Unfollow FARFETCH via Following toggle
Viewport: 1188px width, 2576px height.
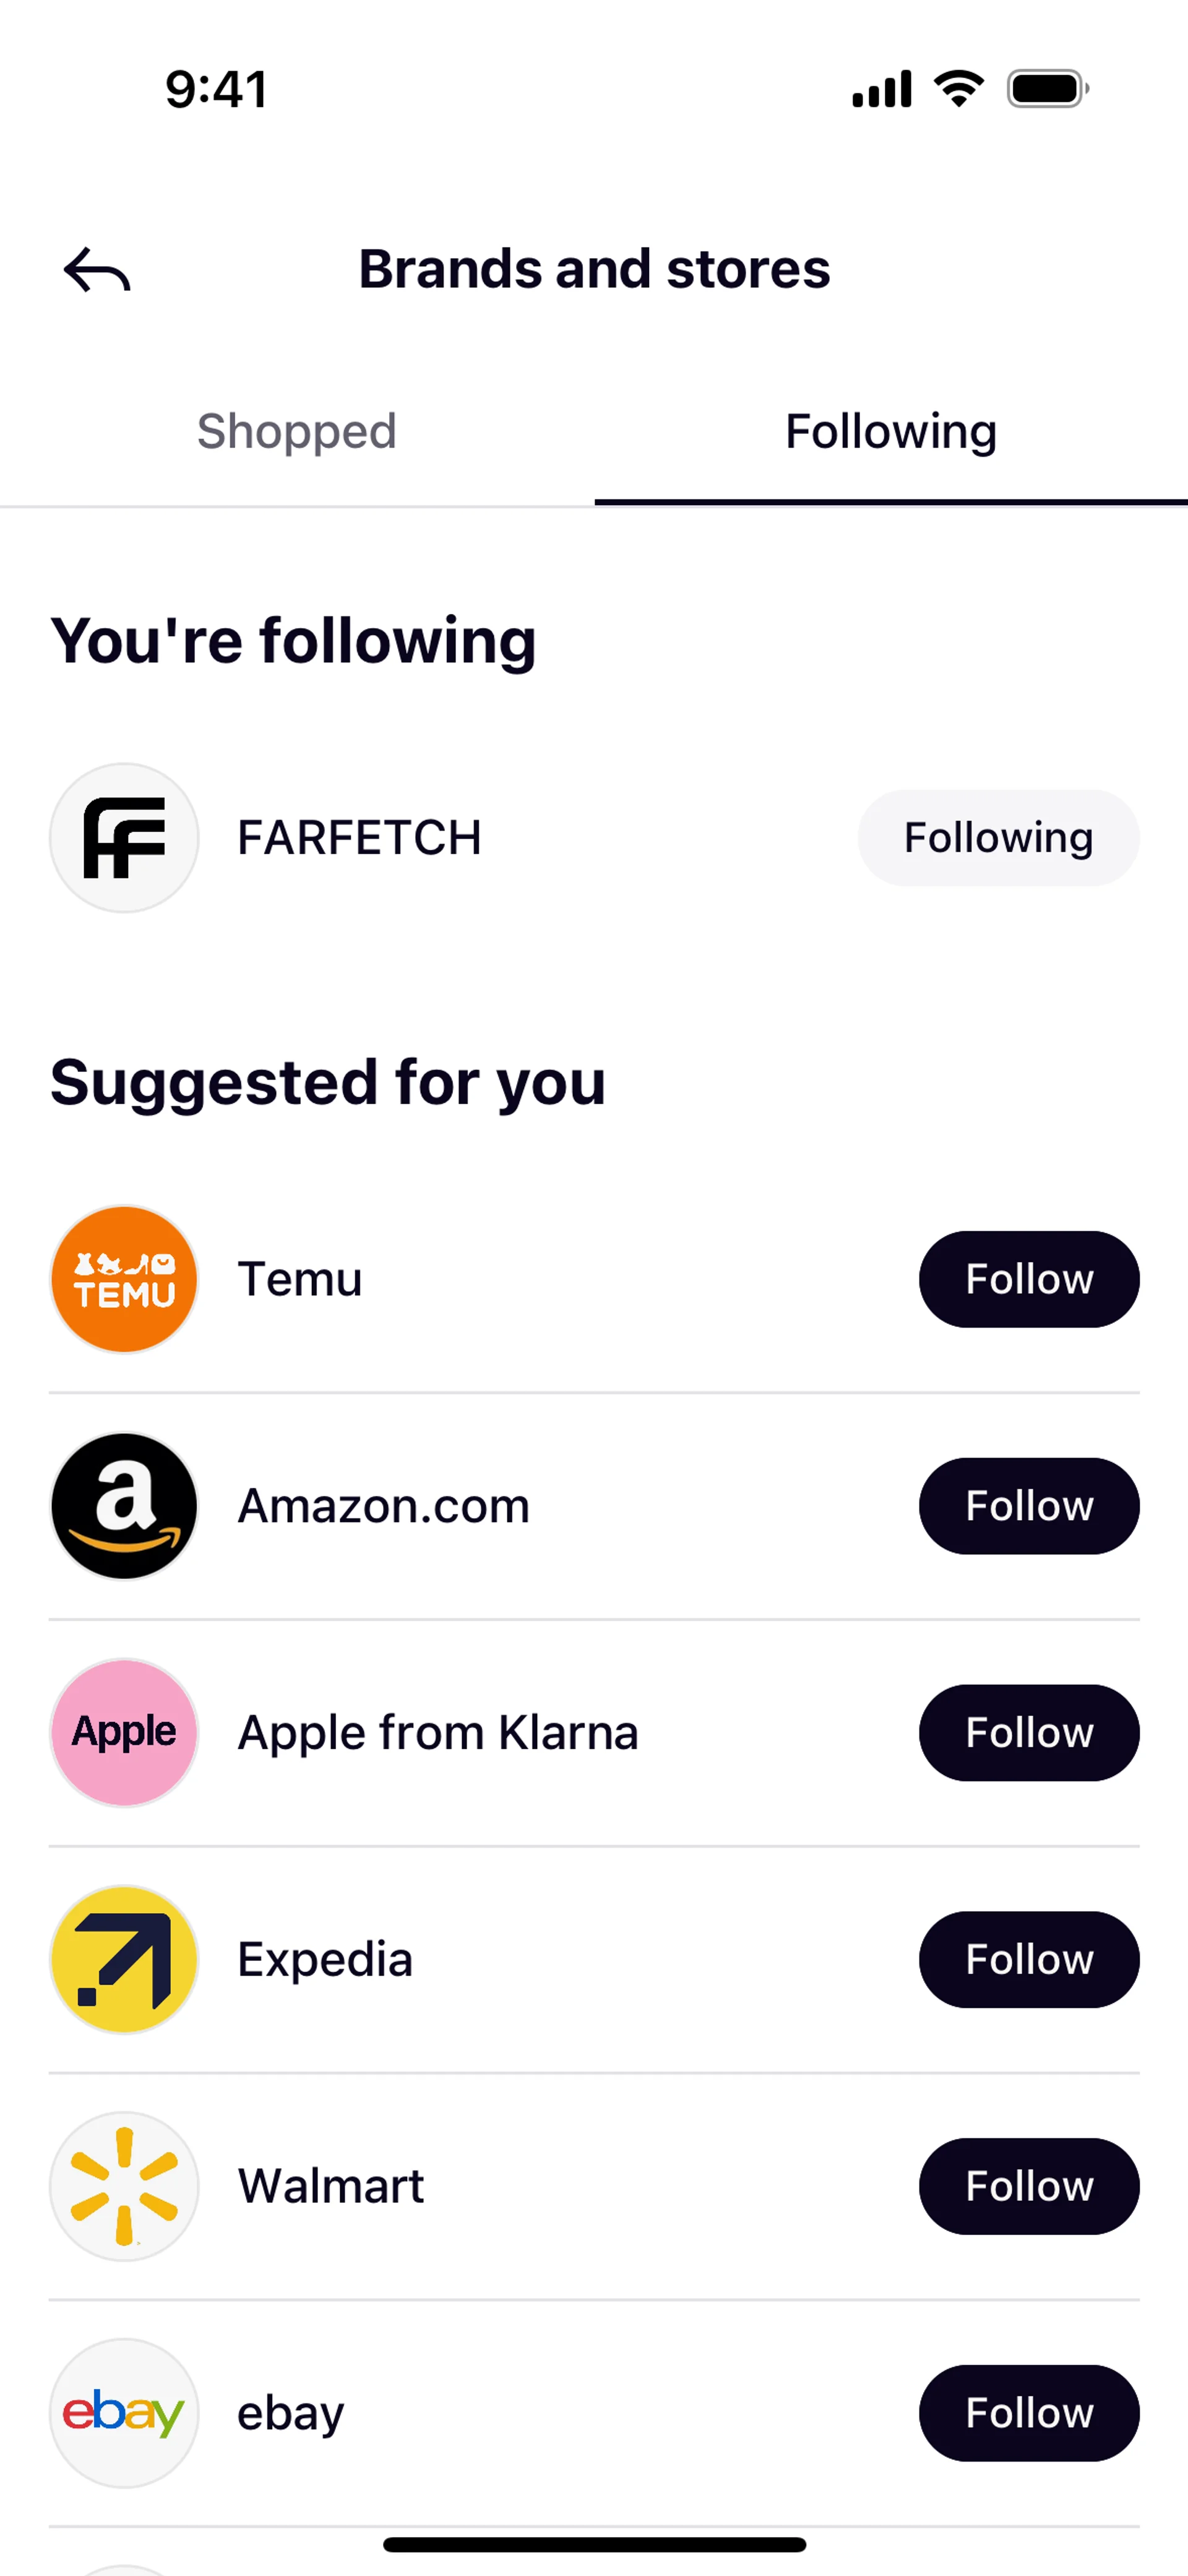[x=998, y=838]
